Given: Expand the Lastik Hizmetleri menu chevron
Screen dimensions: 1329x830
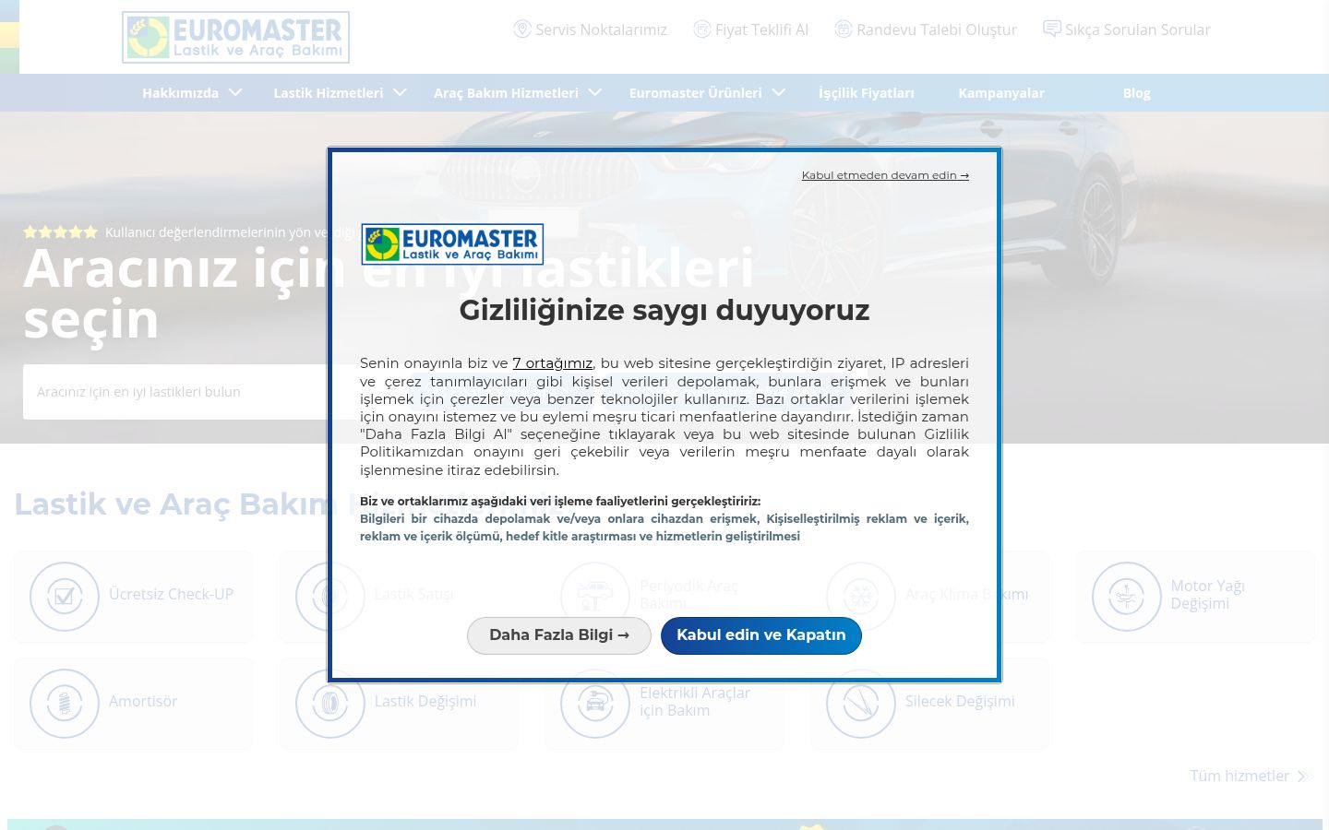Looking at the screenshot, I should [400, 92].
